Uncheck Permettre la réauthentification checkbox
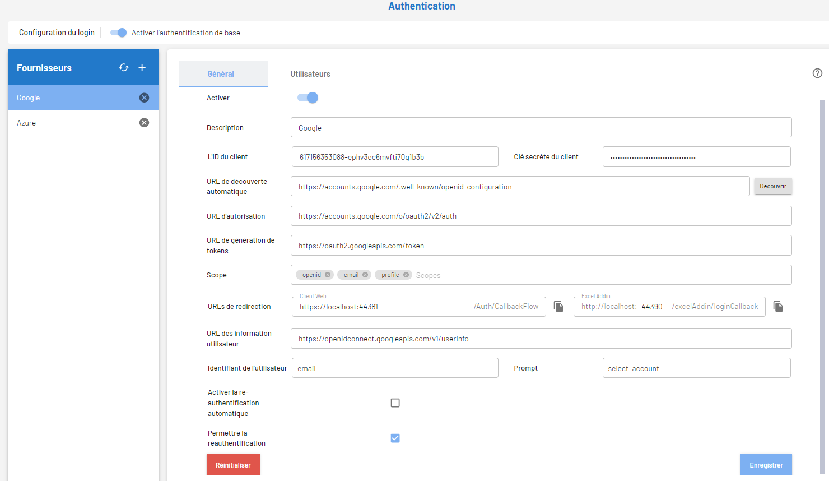This screenshot has height=481, width=829. coord(395,438)
